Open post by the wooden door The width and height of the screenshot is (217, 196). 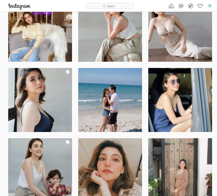point(180,167)
